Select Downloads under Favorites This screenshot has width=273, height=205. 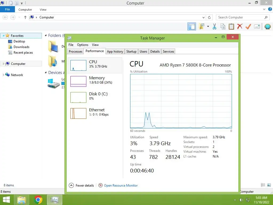point(19,47)
